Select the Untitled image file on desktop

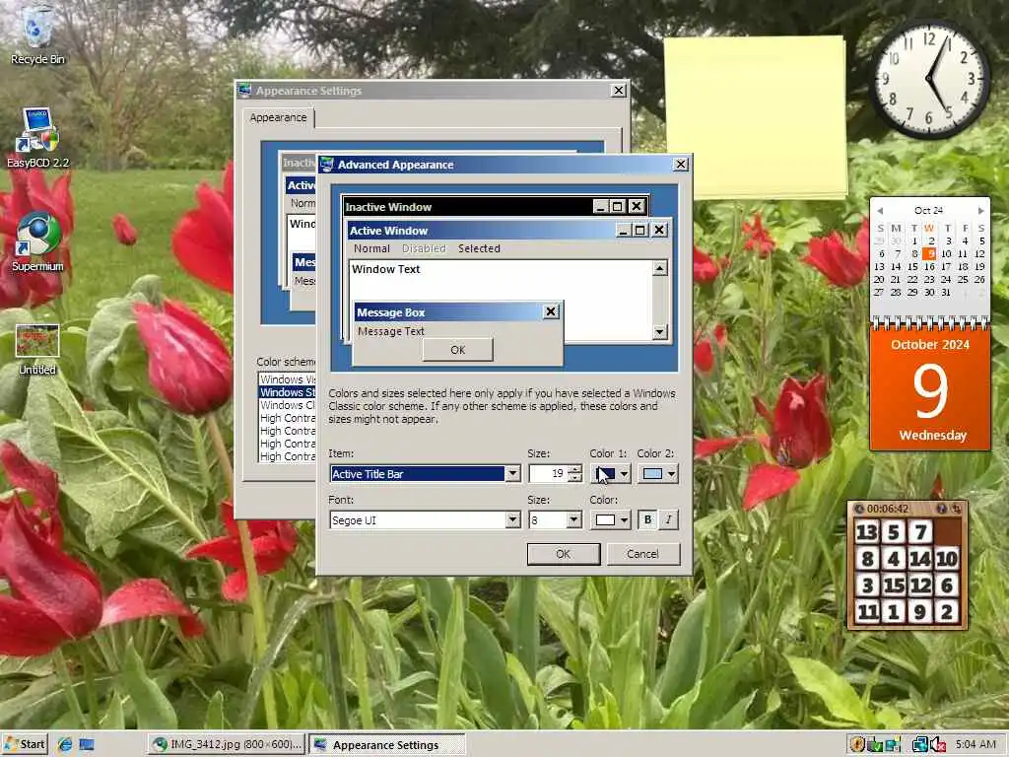pos(37,350)
